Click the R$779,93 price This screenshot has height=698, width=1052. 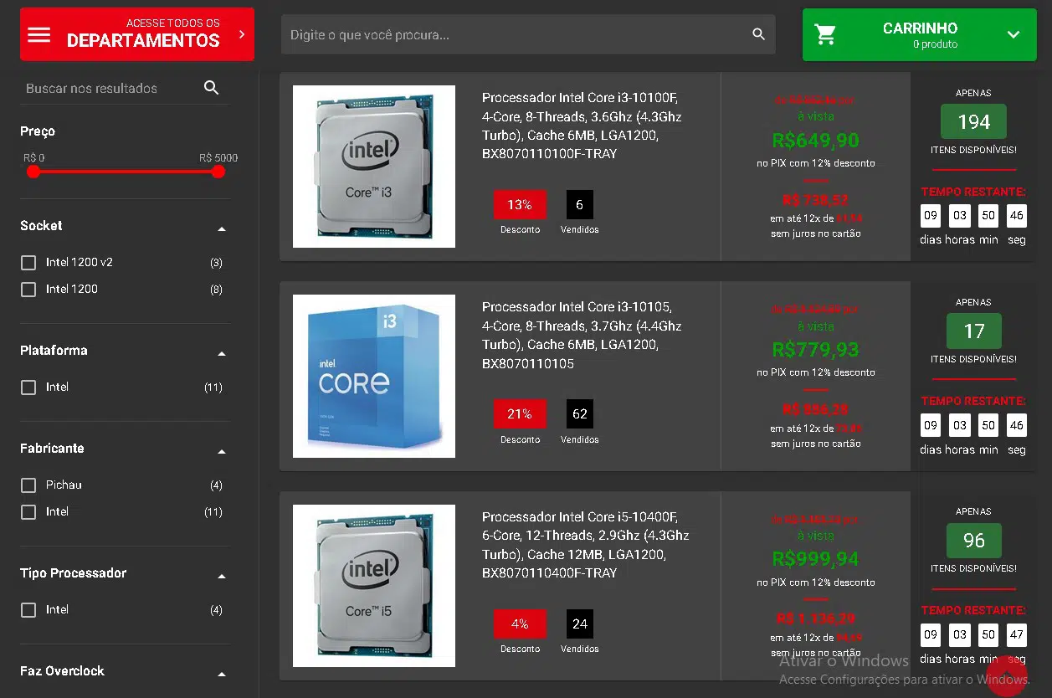pos(816,349)
